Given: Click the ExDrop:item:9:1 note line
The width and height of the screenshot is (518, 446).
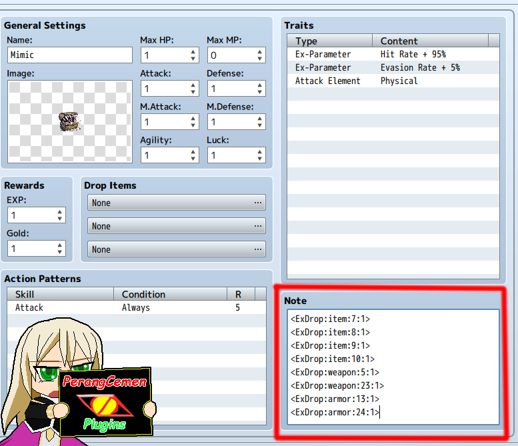Looking at the screenshot, I should [331, 345].
